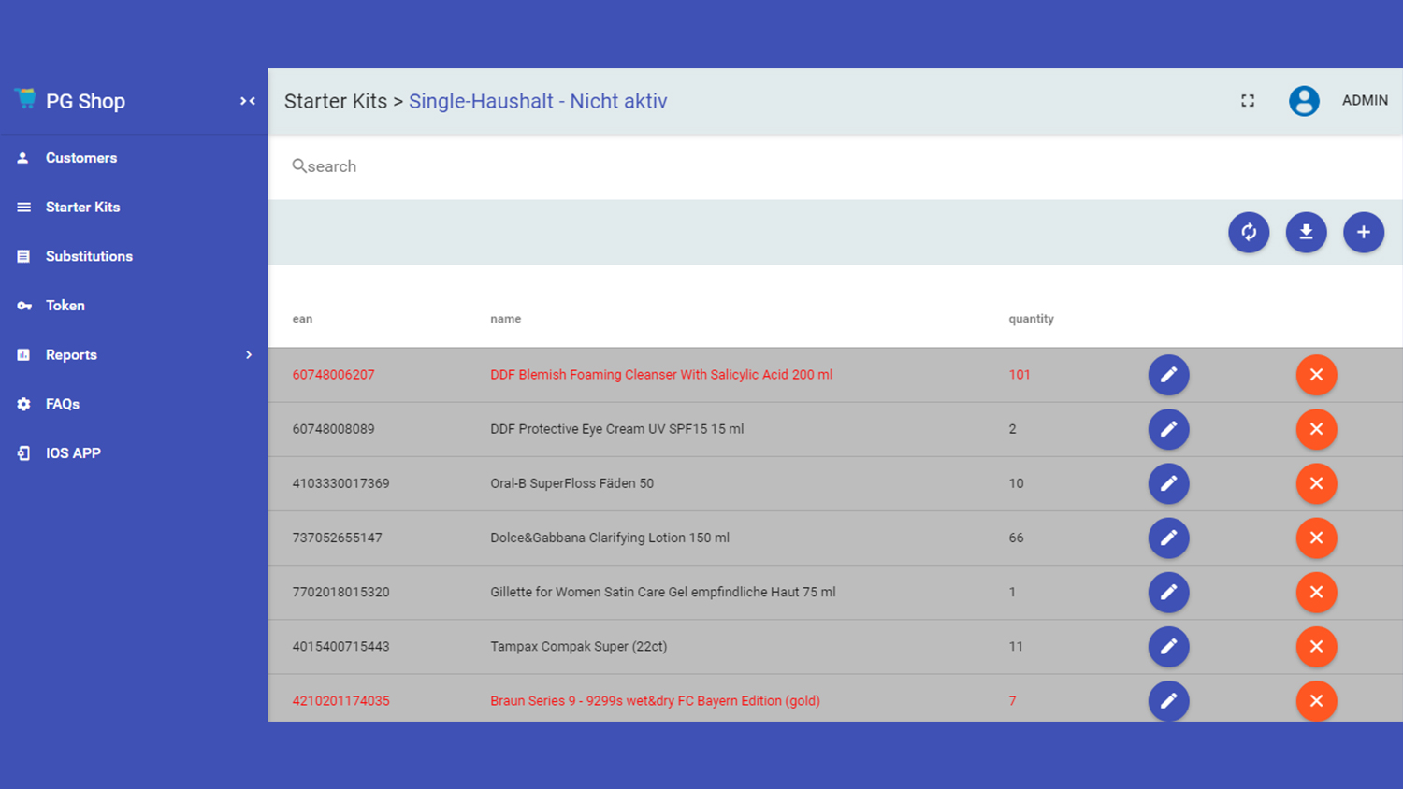Screen dimensions: 1403x789
Task: Edit DDF Blemish Foaming Cleanser row
Action: (1168, 375)
